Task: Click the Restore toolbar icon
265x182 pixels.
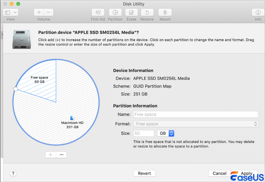Action: click(x=147, y=12)
